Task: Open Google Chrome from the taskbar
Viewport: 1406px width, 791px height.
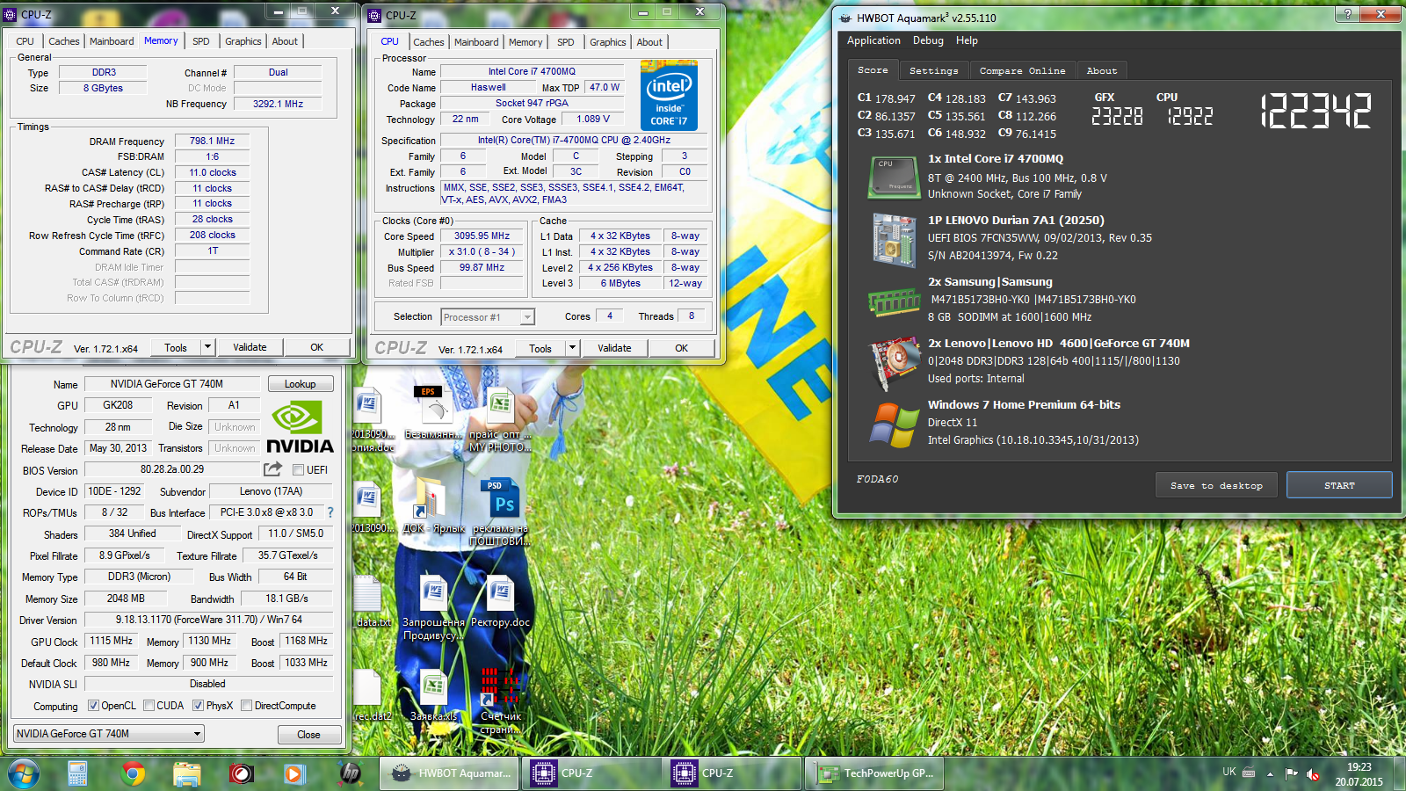Action: point(134,773)
